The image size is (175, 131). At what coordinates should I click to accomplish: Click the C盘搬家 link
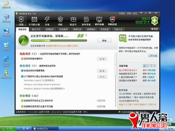[151, 77]
